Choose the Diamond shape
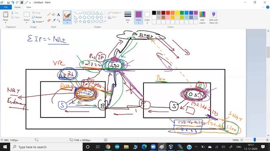The width and height of the screenshot is (270, 151). pyautogui.click(x=80, y=17)
